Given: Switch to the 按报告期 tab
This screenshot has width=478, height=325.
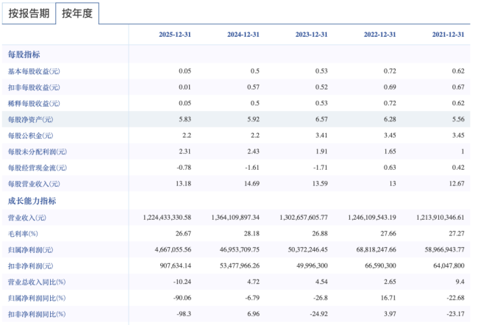Looking at the screenshot, I should click(x=29, y=13).
